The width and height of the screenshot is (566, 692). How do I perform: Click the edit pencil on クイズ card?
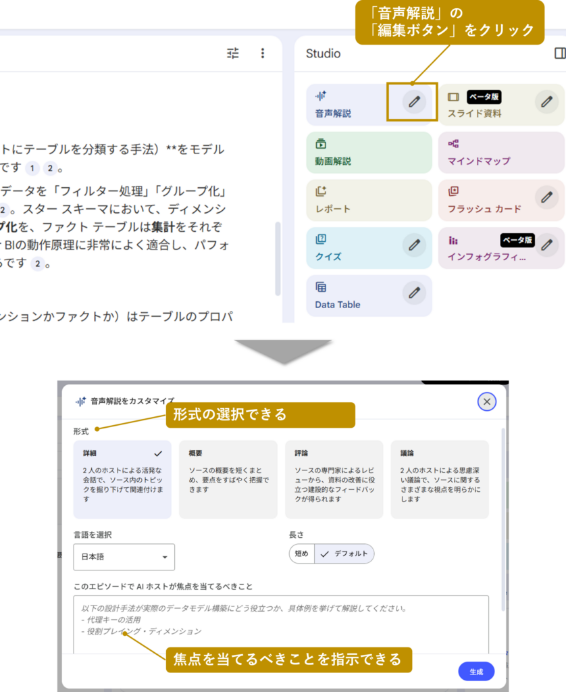point(414,245)
